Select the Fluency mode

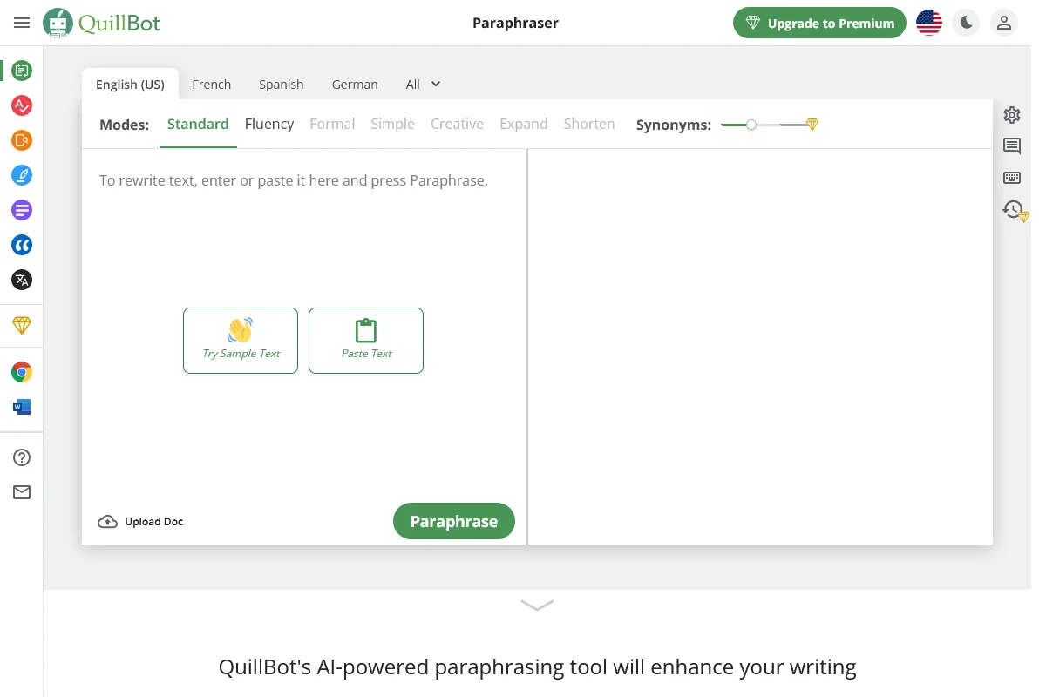point(269,125)
